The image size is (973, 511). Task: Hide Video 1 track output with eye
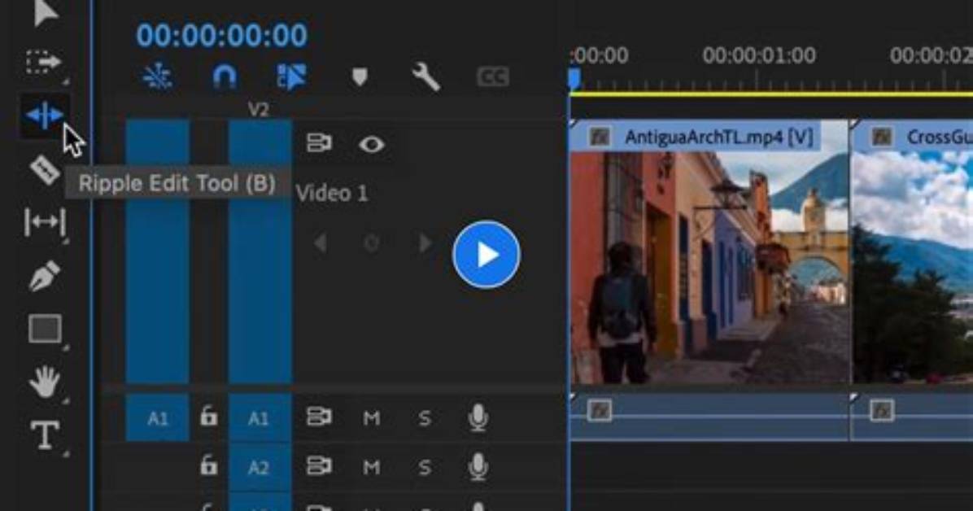[371, 145]
